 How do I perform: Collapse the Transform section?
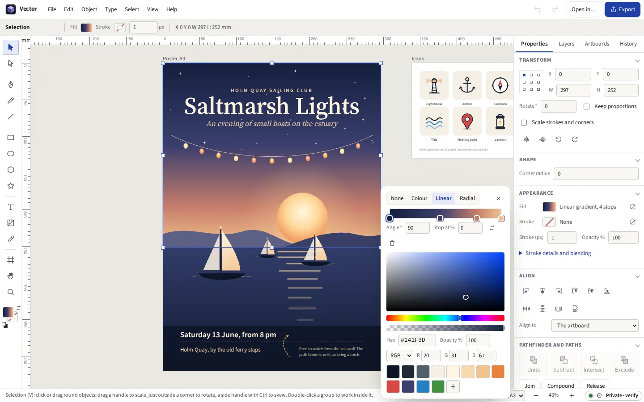[637, 60]
